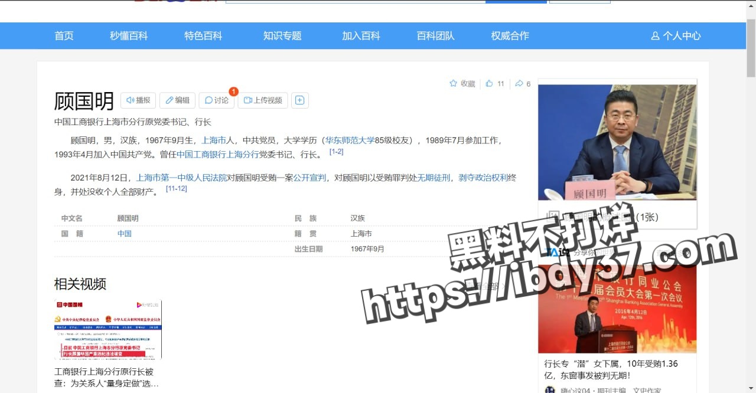756x393 pixels.
Task: Open 特色百科 navigation item
Action: coord(203,35)
